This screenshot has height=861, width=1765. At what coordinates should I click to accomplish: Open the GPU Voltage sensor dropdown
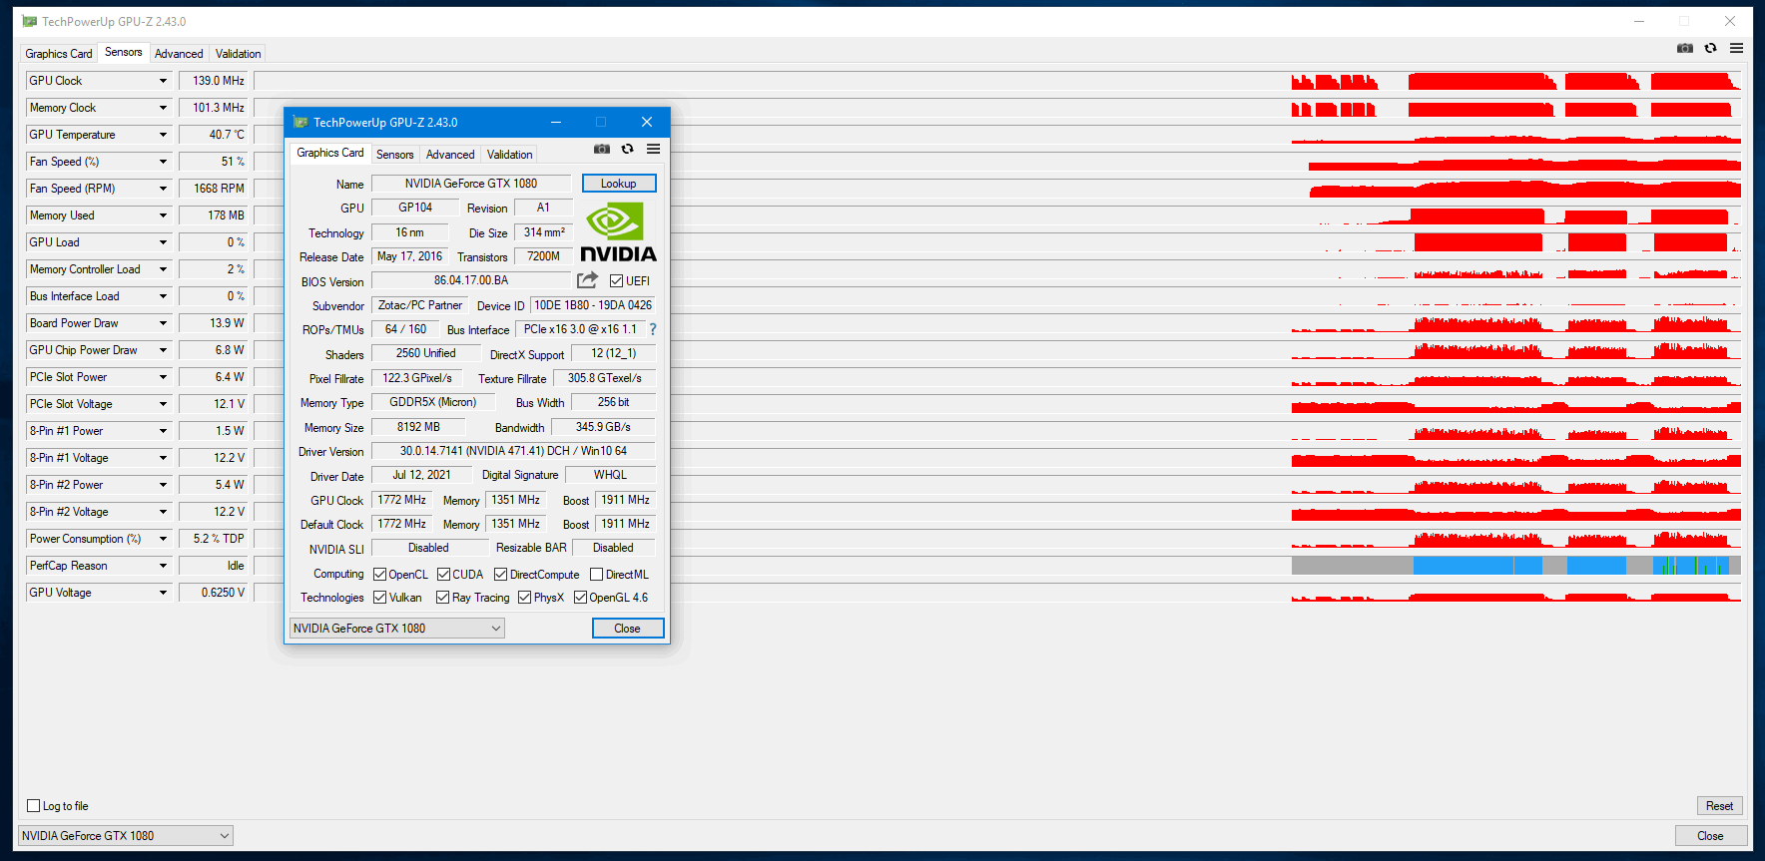click(x=163, y=593)
